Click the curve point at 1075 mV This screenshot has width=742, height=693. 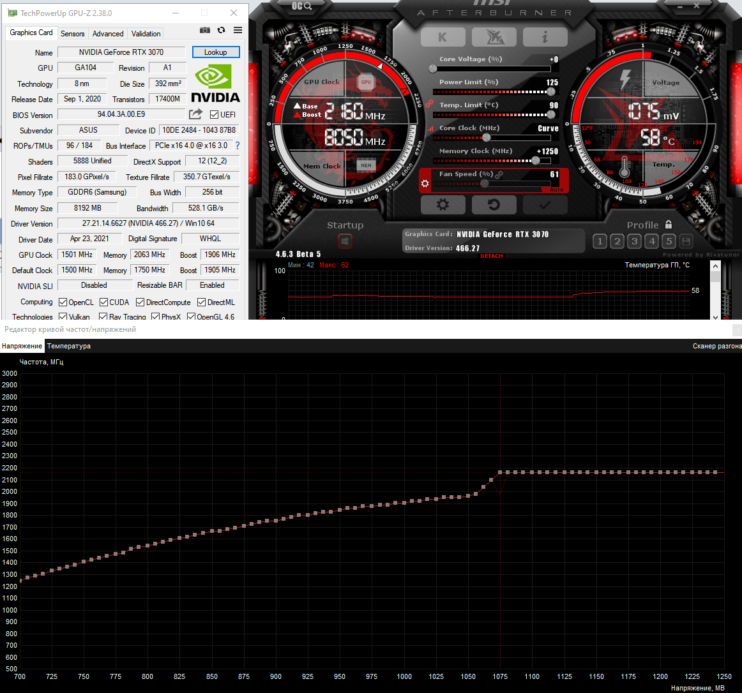500,472
